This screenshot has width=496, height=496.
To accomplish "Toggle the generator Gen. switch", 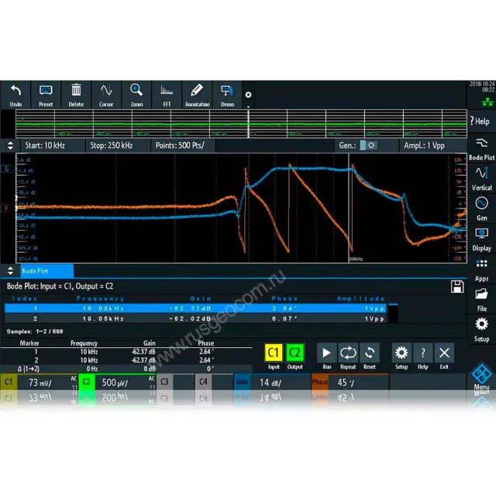I will click(370, 145).
